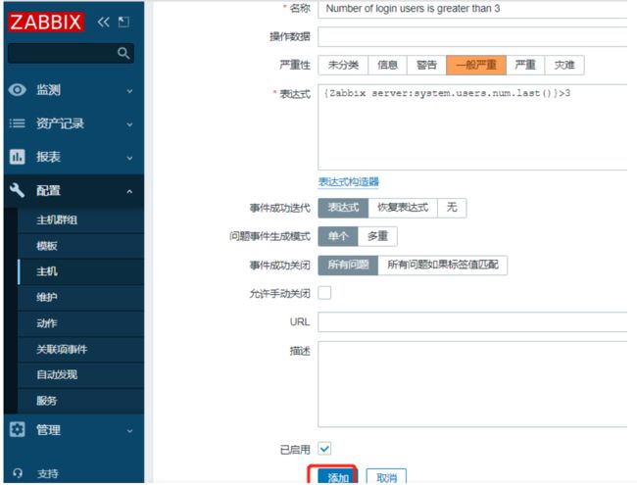This screenshot has height=485, width=637.
Task: Expand the 报表 menu chevron
Action: coord(129,158)
